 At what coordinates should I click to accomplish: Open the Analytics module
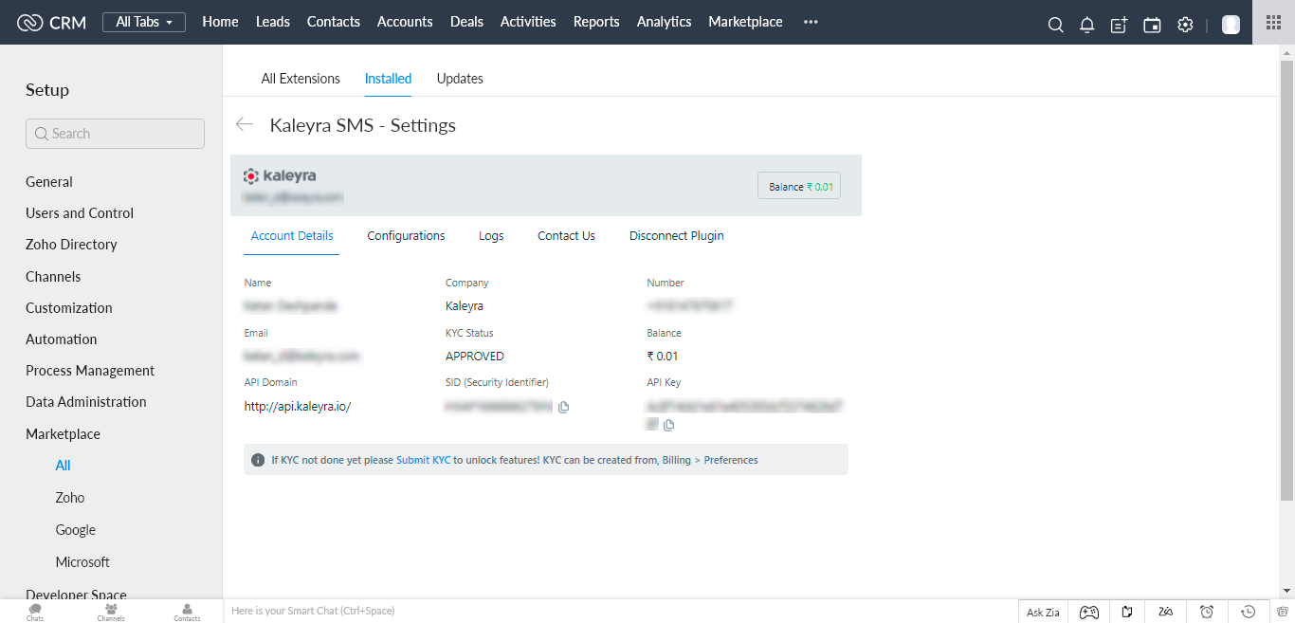pos(664,22)
